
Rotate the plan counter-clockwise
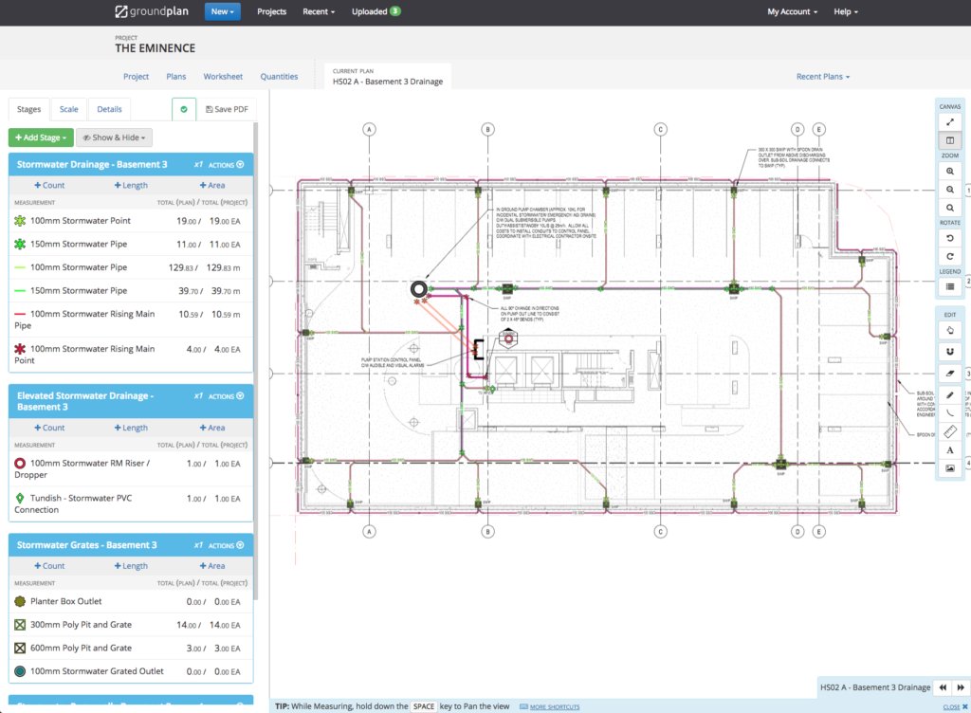click(x=949, y=238)
